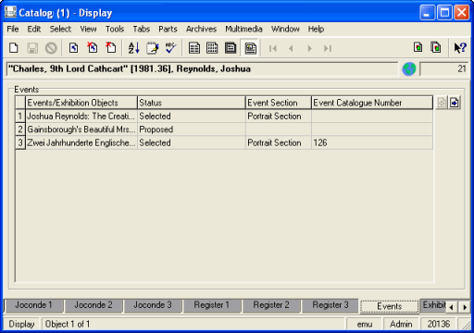Image resolution: width=474 pixels, height=333 pixels.
Task: Go to next record arrow
Action: 309,48
